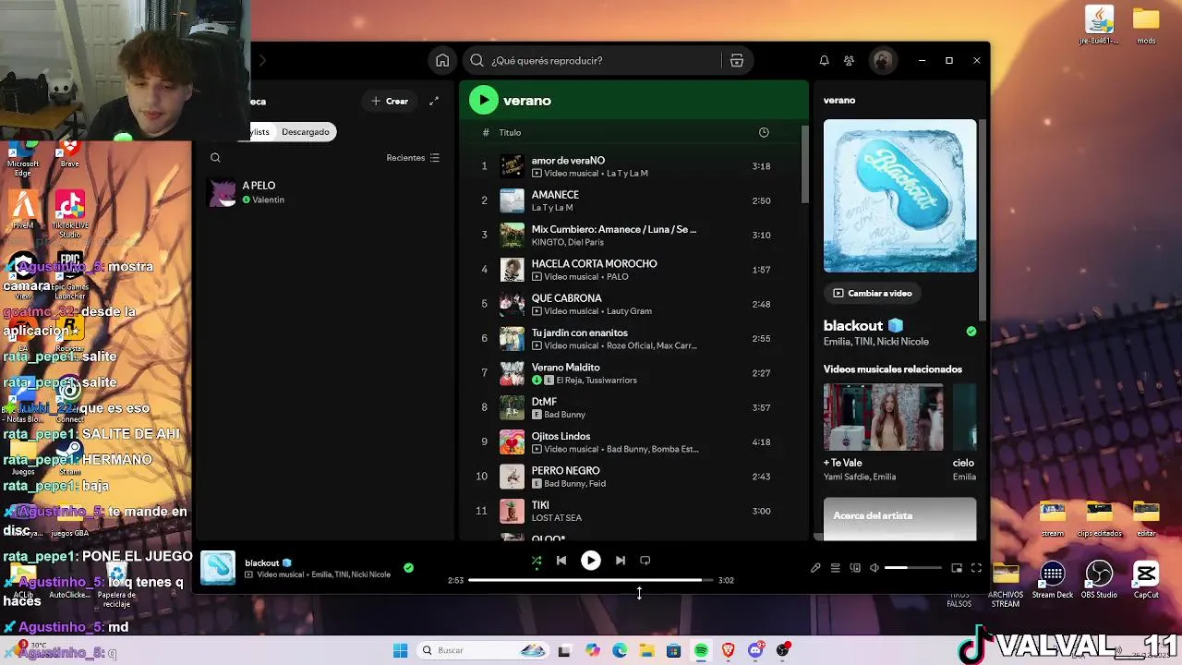Open the Windows Start menu
The image size is (1182, 665).
[x=400, y=650]
